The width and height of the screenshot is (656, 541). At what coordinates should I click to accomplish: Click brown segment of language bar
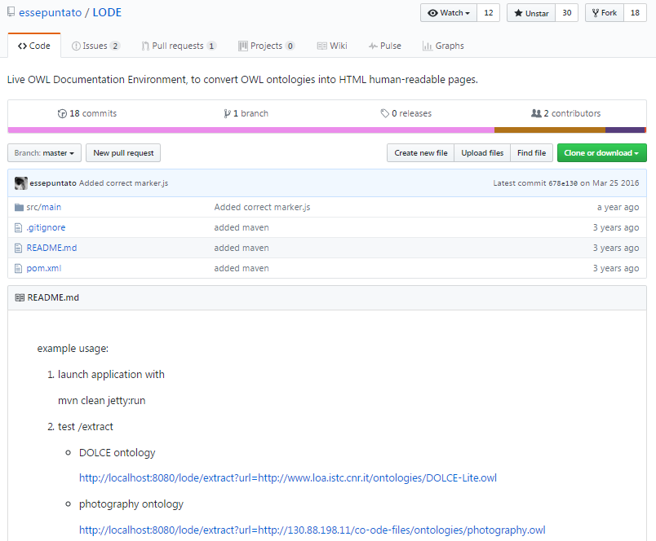click(x=550, y=130)
